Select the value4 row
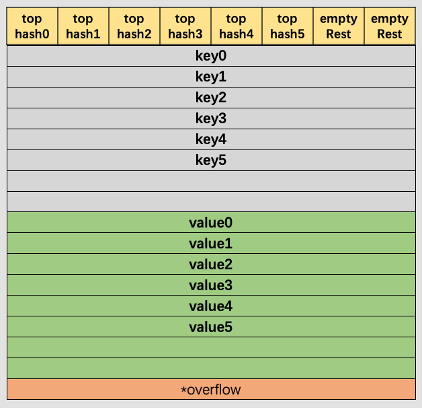Image resolution: width=422 pixels, height=408 pixels. pos(211,306)
